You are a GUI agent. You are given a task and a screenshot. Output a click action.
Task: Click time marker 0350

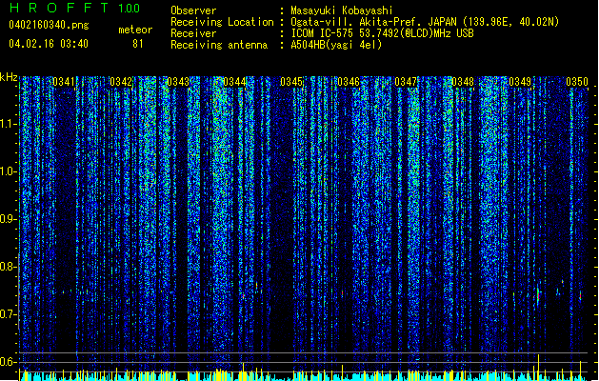(x=577, y=82)
